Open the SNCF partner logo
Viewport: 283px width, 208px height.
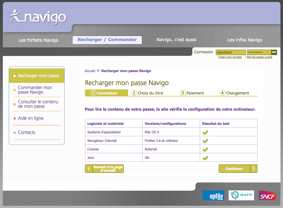tap(267, 196)
